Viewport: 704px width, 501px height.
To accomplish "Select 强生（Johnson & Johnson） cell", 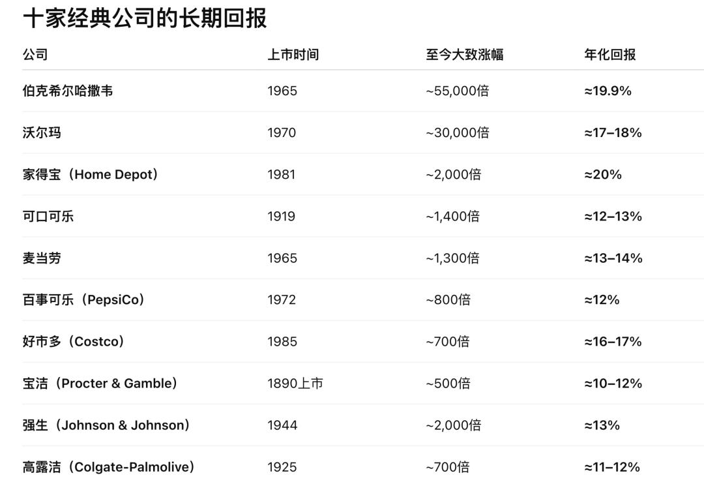I will tap(107, 425).
